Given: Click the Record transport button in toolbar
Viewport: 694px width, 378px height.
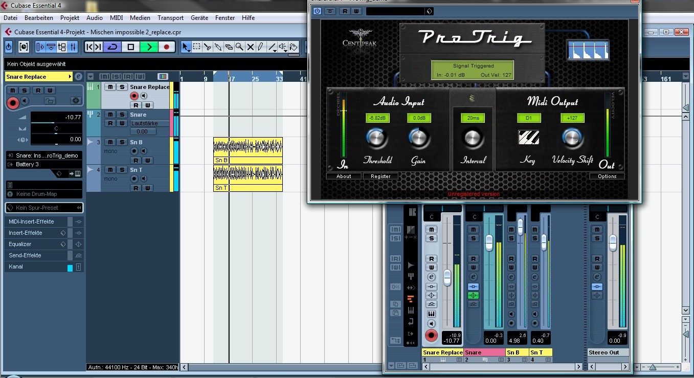Looking at the screenshot, I should (x=166, y=47).
